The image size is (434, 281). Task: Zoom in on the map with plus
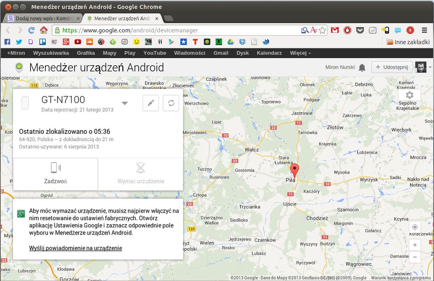tap(415, 245)
